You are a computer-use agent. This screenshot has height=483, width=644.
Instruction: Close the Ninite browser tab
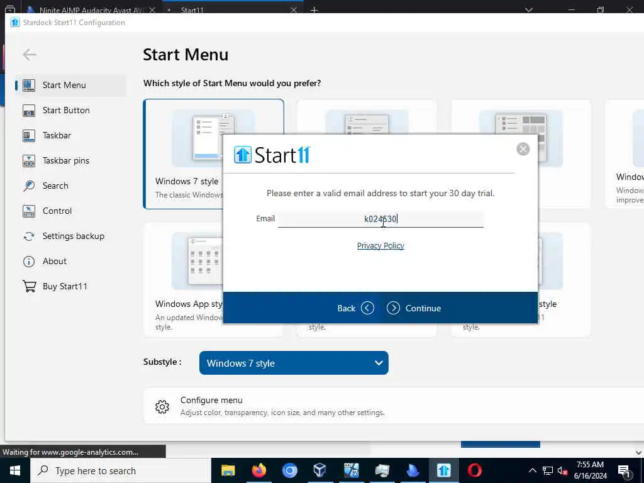[152, 10]
